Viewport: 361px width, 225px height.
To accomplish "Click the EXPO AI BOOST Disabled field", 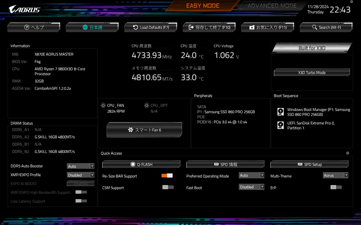I will (81, 184).
